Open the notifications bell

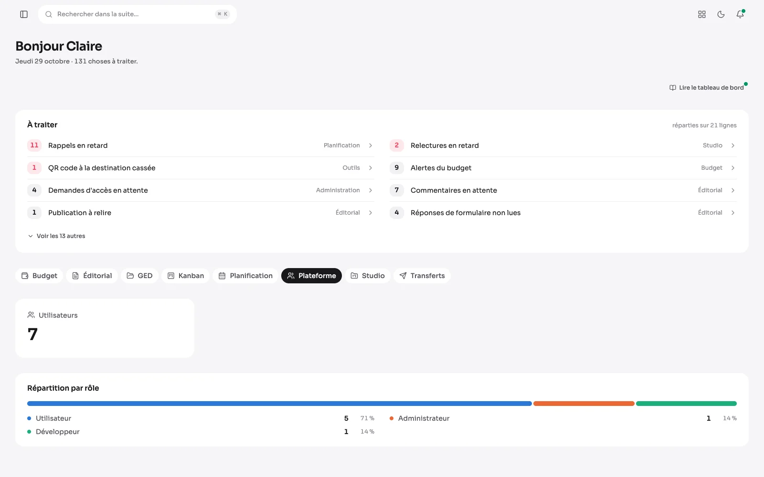pos(740,14)
